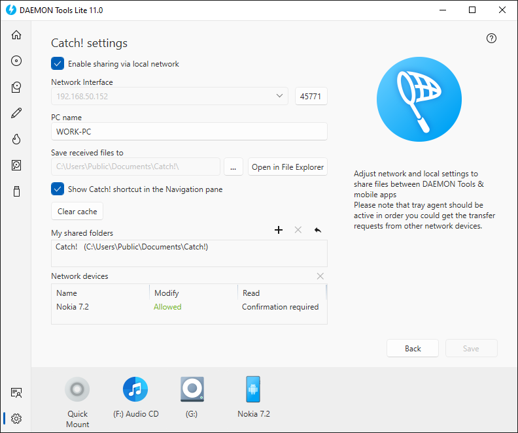
Task: Click the Save button
Action: [471, 348]
